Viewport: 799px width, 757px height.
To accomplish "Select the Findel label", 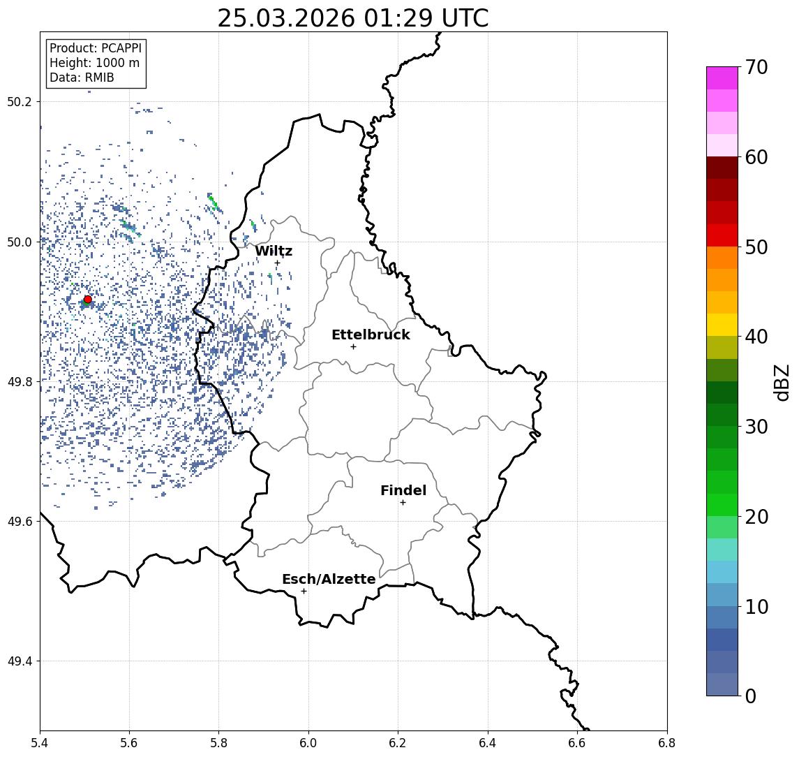I will [x=403, y=490].
